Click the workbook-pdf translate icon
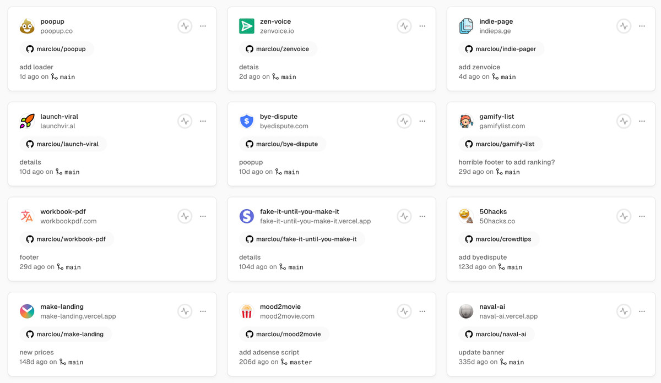 [27, 216]
